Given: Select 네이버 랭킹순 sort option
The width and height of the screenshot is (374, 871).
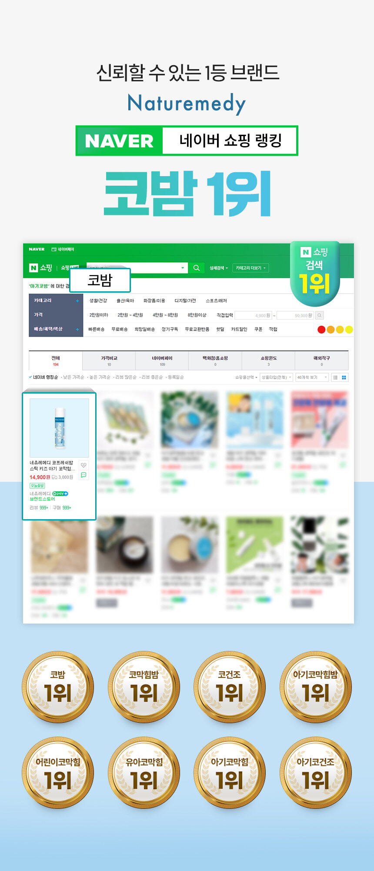Looking at the screenshot, I should [45, 377].
